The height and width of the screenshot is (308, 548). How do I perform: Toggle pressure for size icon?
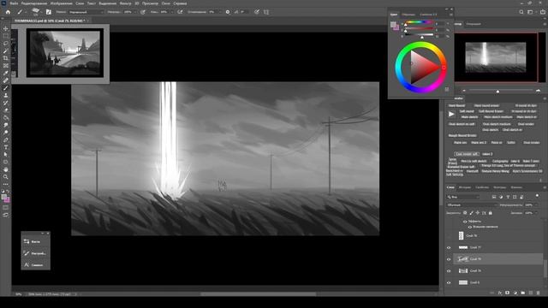point(257,12)
